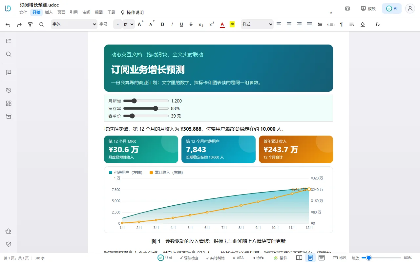
Task: Open the 字体 font dropdown
Action: coord(74,24)
